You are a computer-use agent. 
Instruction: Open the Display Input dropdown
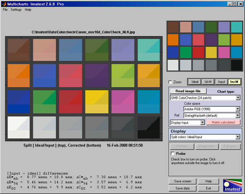(187, 122)
